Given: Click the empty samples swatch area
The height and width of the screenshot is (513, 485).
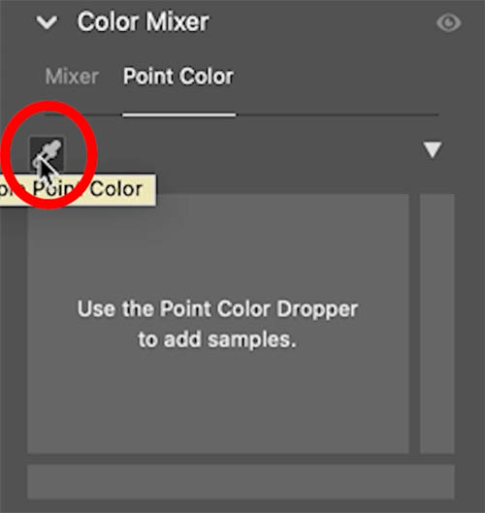Looking at the screenshot, I should click(x=218, y=324).
